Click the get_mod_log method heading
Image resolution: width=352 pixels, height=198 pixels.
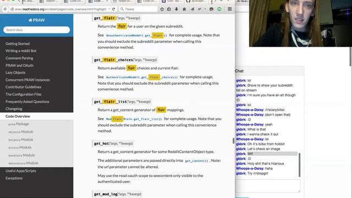pos(118,194)
